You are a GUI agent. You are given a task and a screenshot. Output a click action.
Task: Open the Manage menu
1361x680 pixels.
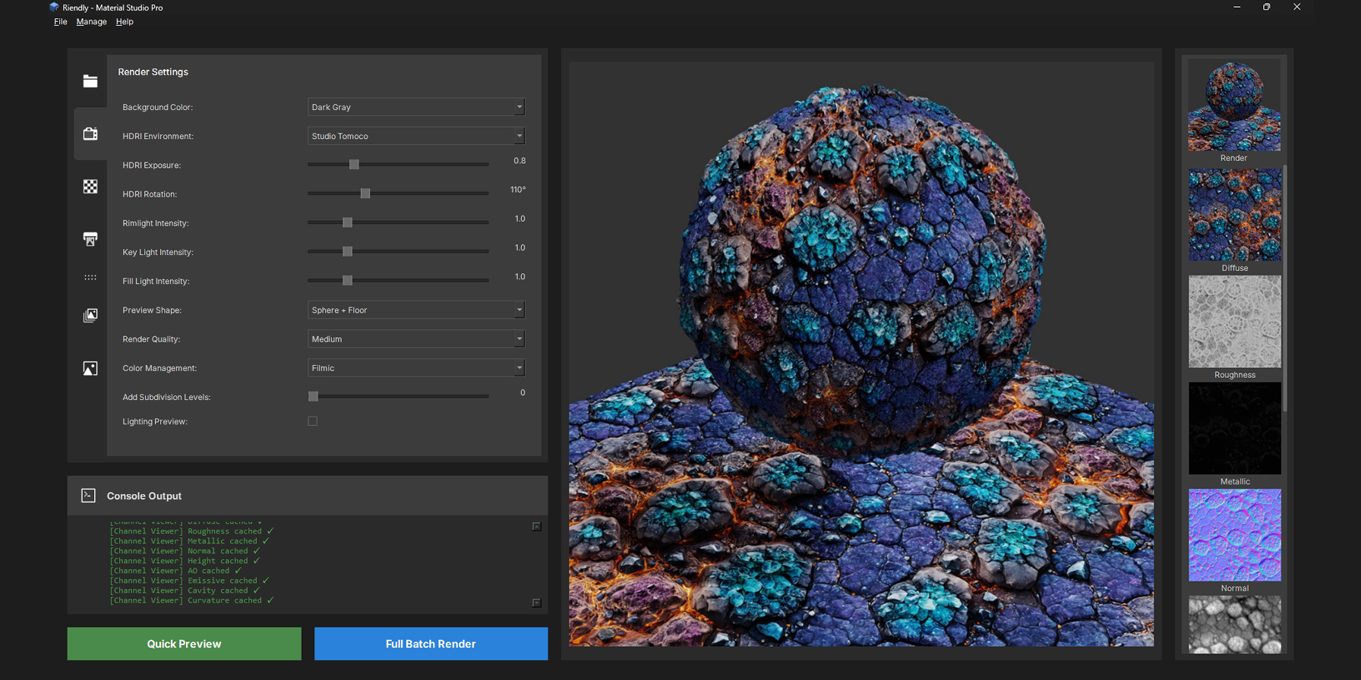click(92, 22)
